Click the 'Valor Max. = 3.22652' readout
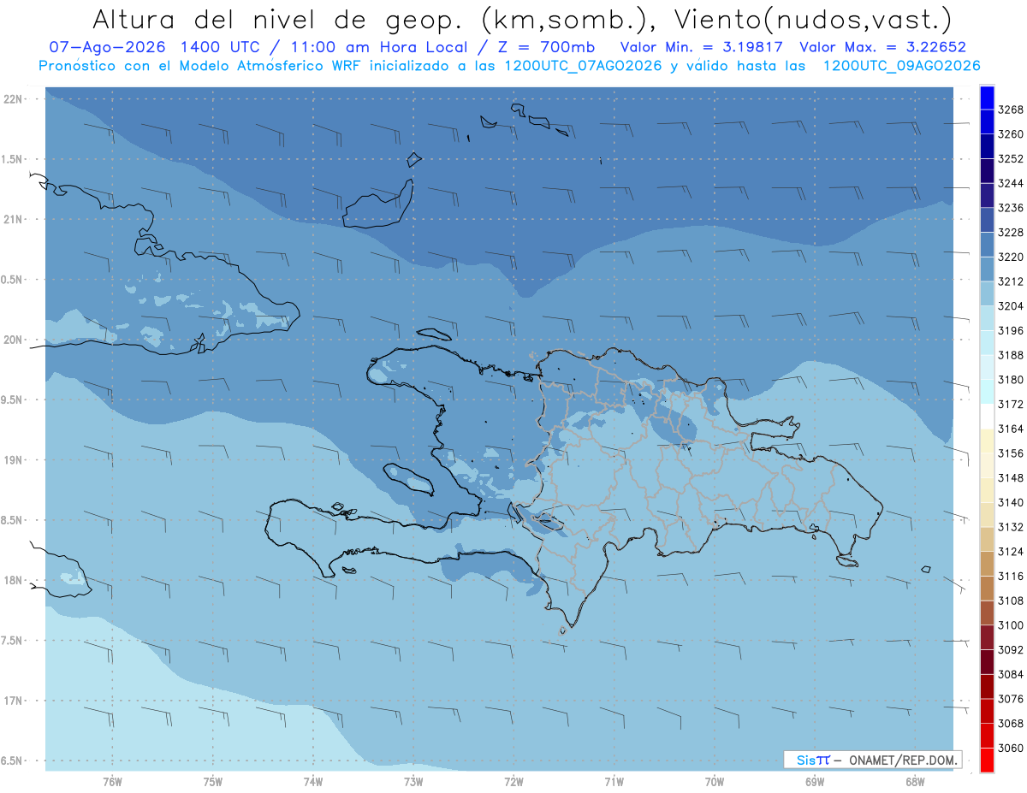Viewport: 1027px width, 793px height. click(883, 47)
